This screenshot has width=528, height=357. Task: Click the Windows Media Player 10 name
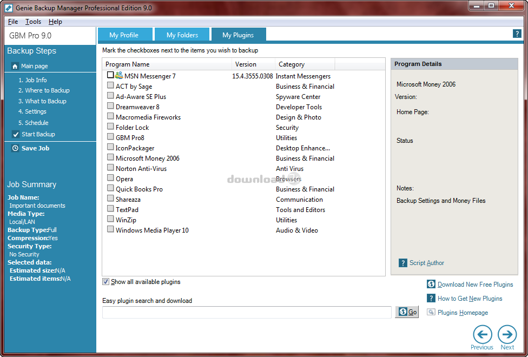152,230
